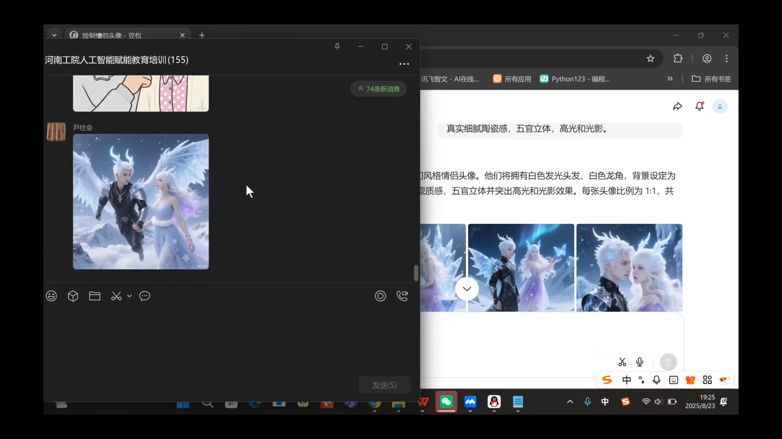Start a voice/video call via phone icon
Screen dimensions: 782x439
402,296
